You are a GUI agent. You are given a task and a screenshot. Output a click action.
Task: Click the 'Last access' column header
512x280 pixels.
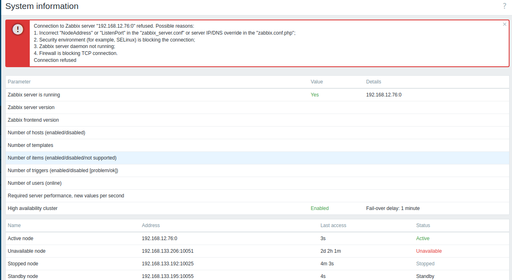pos(333,225)
